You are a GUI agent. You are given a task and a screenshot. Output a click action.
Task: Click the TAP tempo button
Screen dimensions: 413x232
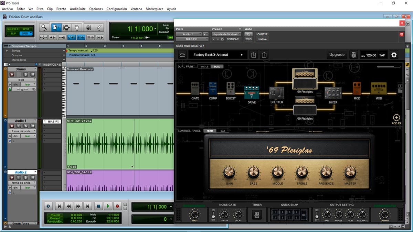(x=382, y=55)
